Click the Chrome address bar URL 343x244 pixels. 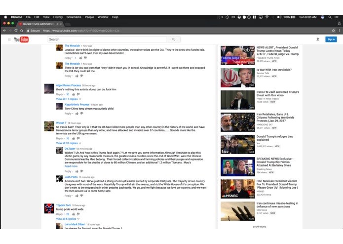click(81, 31)
